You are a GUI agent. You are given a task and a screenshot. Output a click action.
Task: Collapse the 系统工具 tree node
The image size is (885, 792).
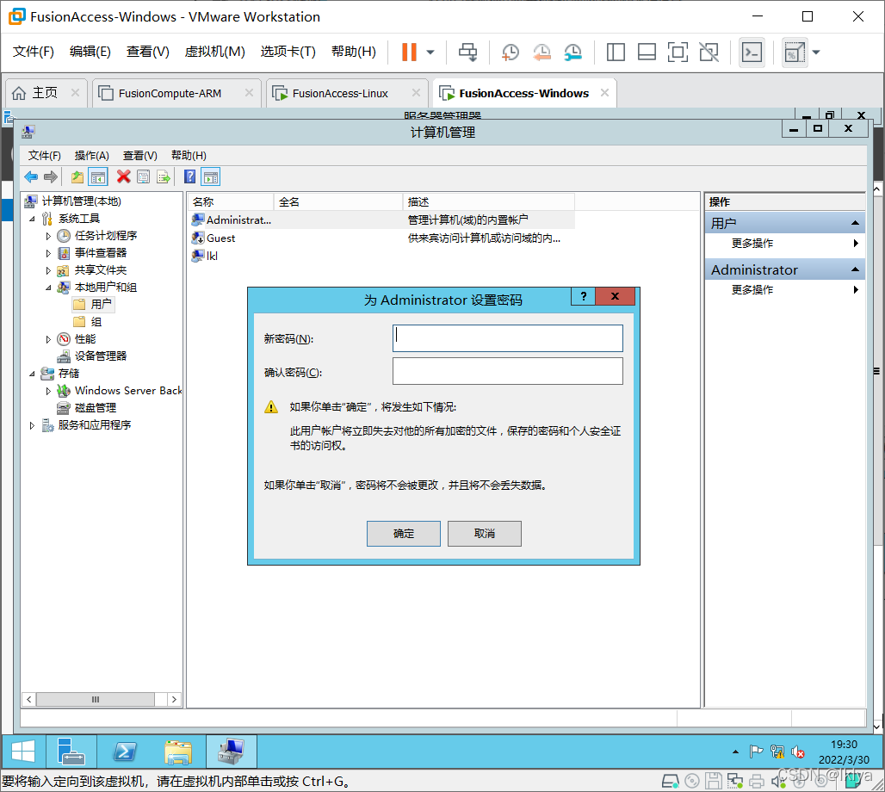pos(32,219)
